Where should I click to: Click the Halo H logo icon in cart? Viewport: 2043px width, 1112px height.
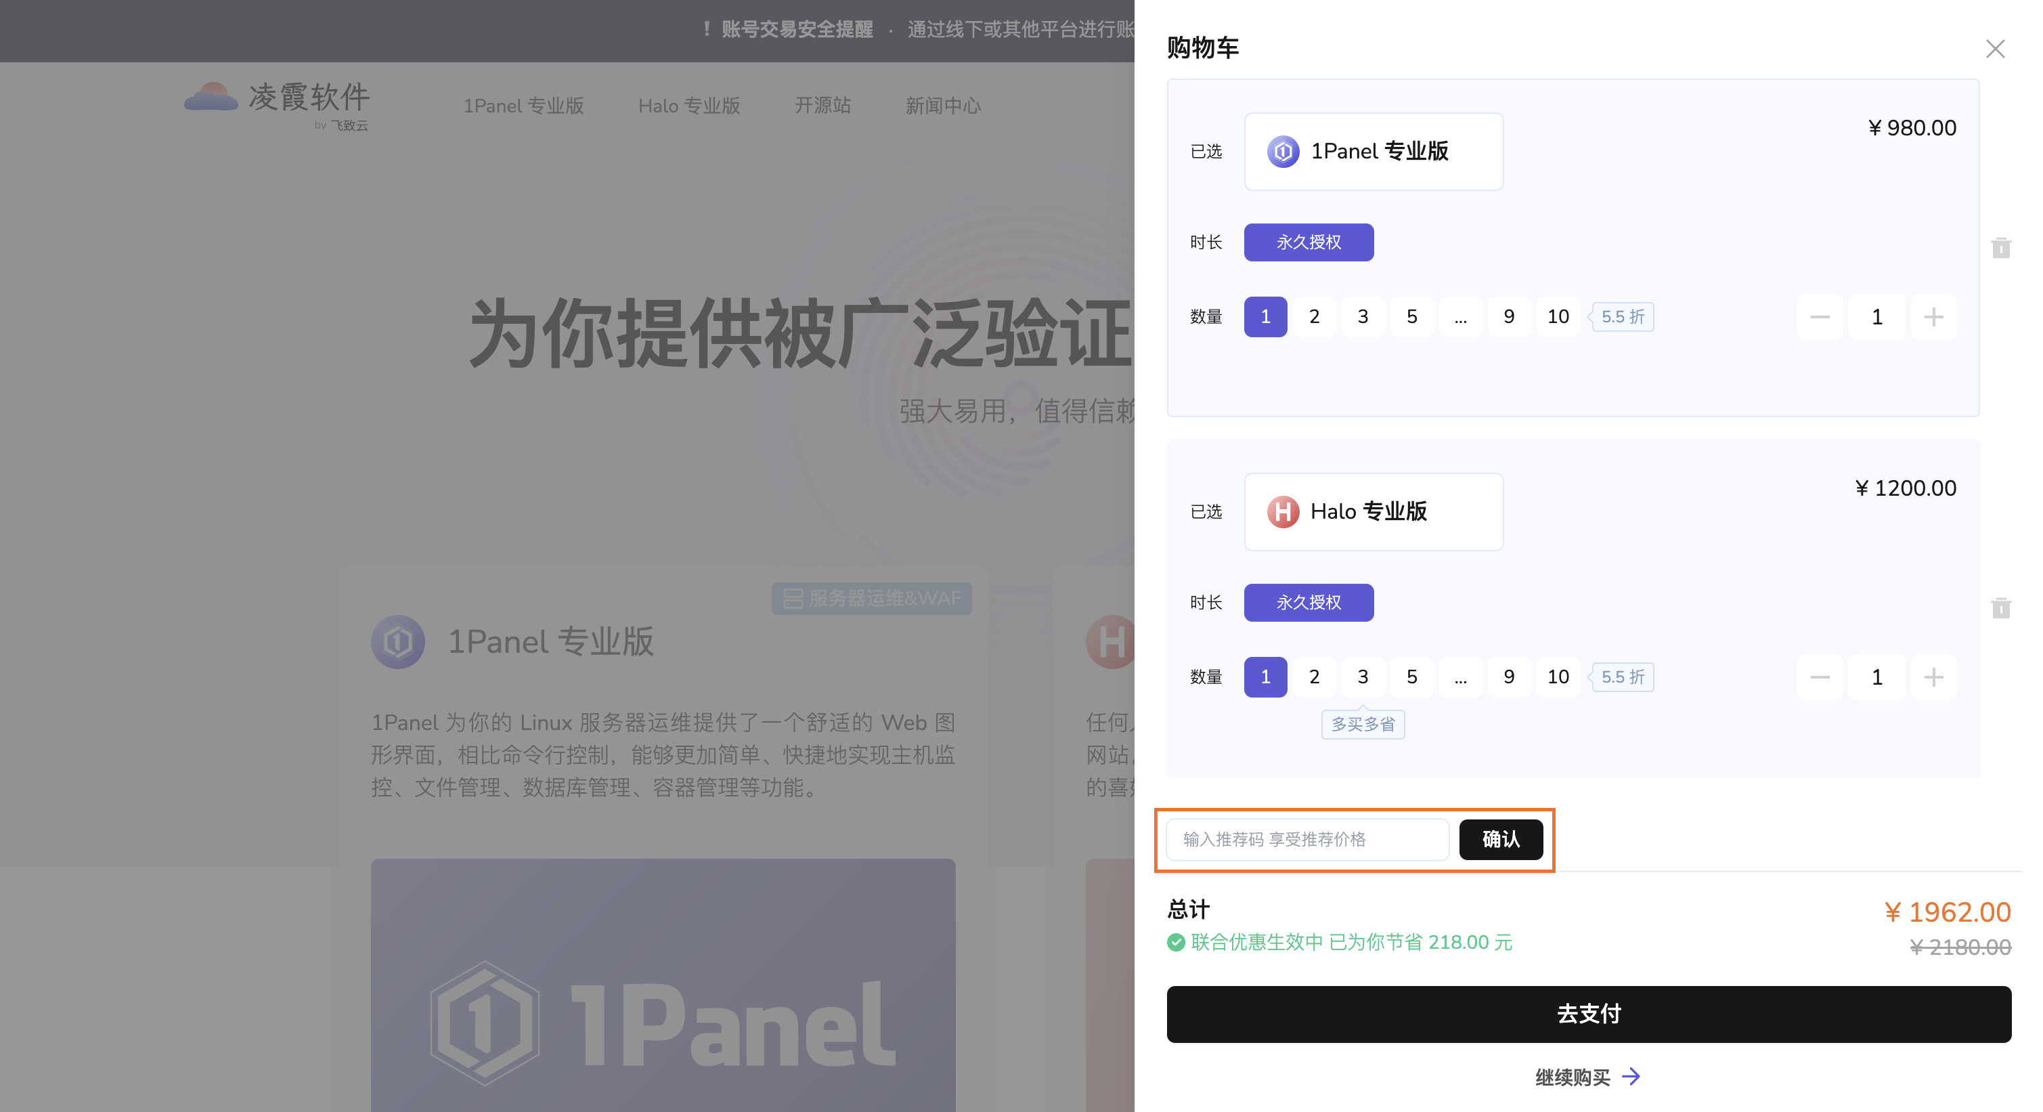(1282, 511)
